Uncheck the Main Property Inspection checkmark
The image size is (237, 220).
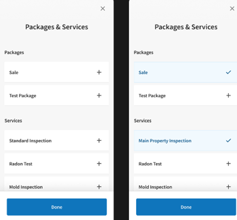tap(228, 141)
